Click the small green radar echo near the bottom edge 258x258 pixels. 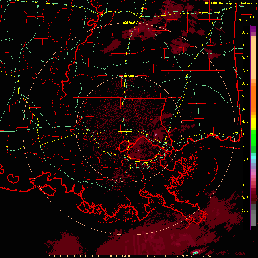pos(195,252)
